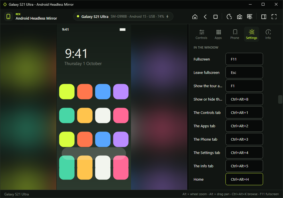Click the "Show or hide th..." label

tap(208, 99)
